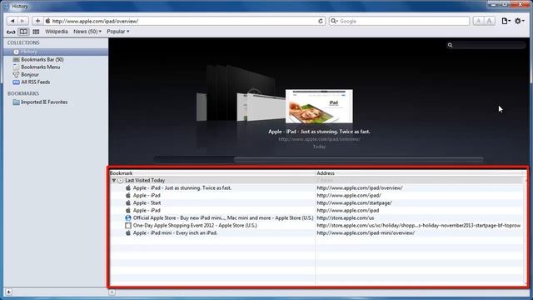The height and width of the screenshot is (300, 533).
Task: Click the page icon of One-Day Apple Shopping row
Action: pos(128,225)
